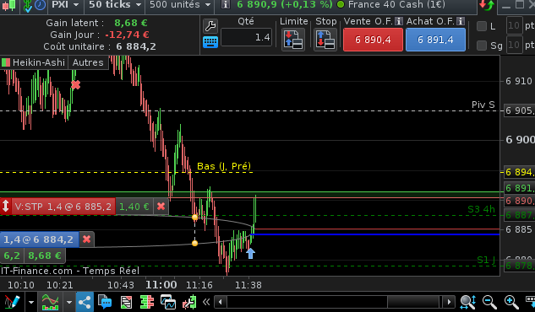This screenshot has height=312, width=535.
Task: Click France 40 Cash instrument name
Action: 396,5
